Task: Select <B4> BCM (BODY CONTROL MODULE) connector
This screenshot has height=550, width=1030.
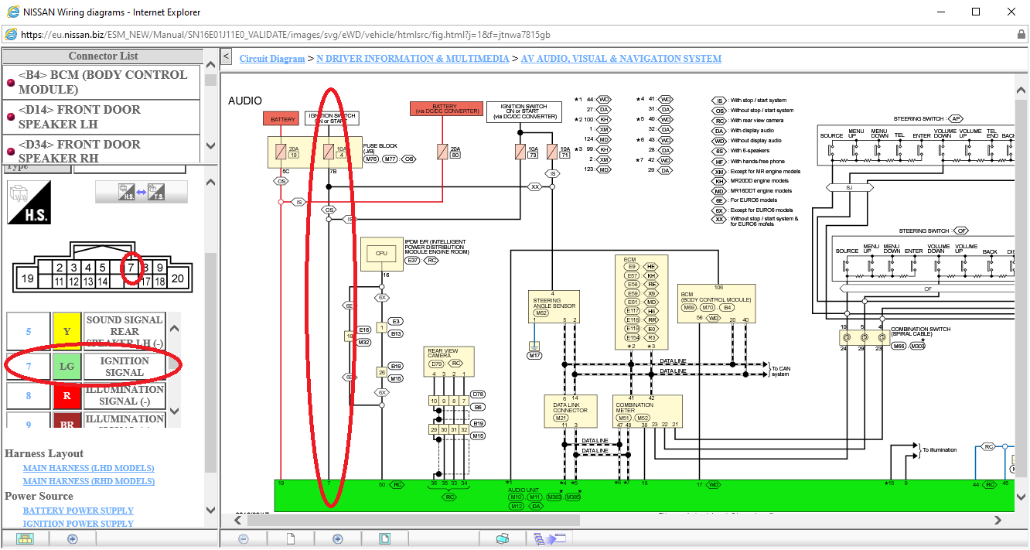Action: pyautogui.click(x=102, y=82)
